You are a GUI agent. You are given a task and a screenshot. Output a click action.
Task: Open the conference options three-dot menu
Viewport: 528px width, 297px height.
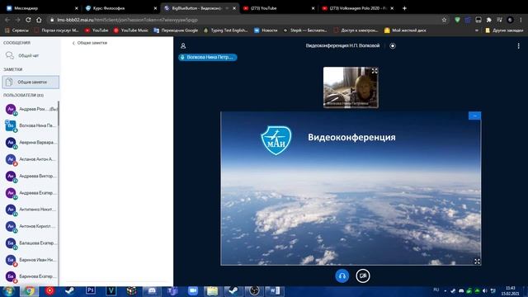518,46
